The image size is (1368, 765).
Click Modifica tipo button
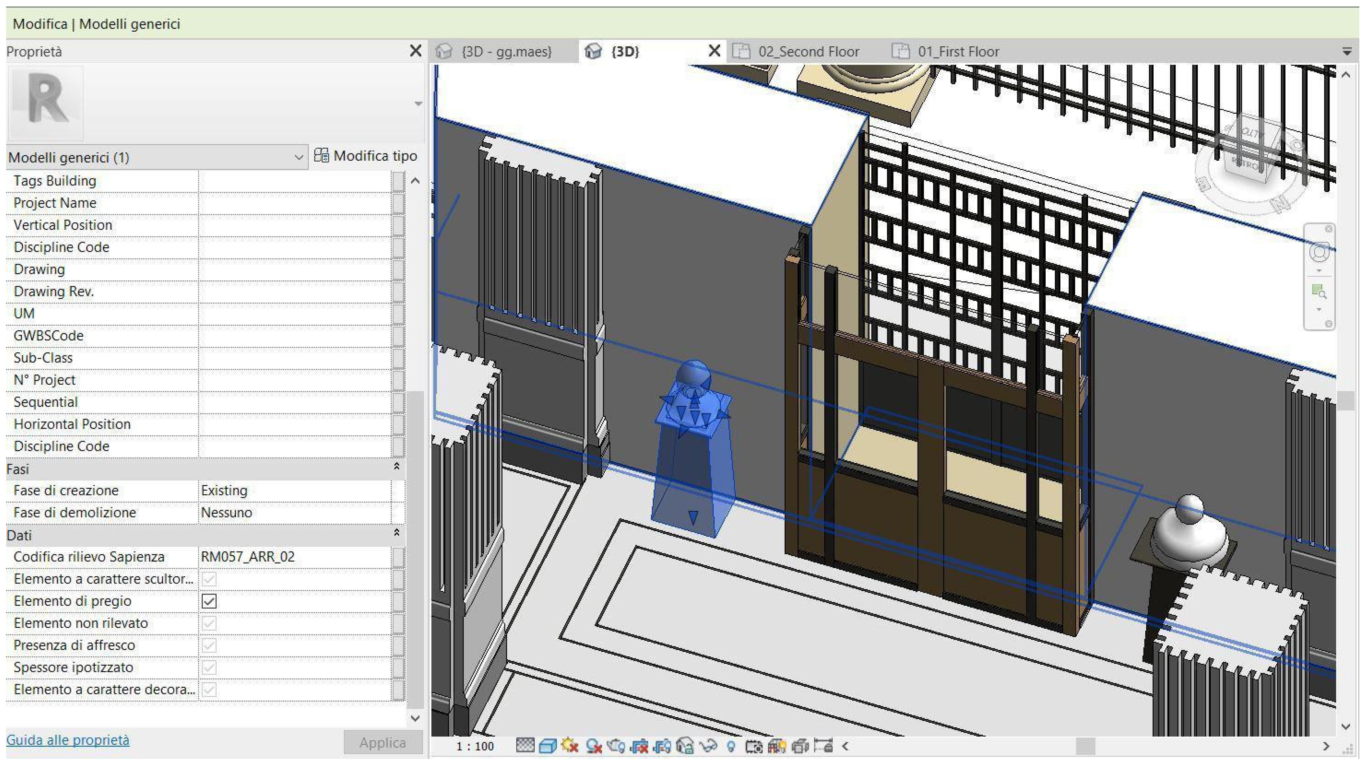pos(366,156)
